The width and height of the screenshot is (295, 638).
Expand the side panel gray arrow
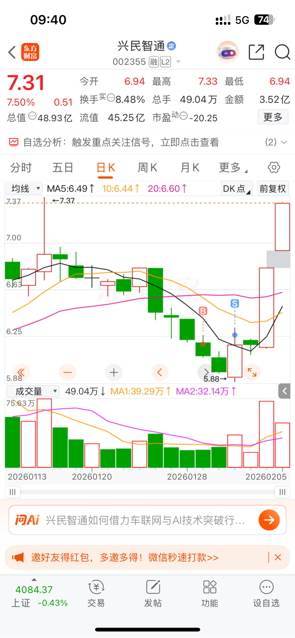[284, 391]
